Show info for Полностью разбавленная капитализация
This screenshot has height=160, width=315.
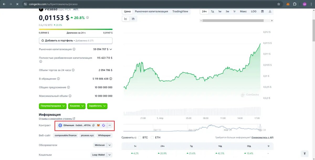pyautogui.click(x=41, y=62)
